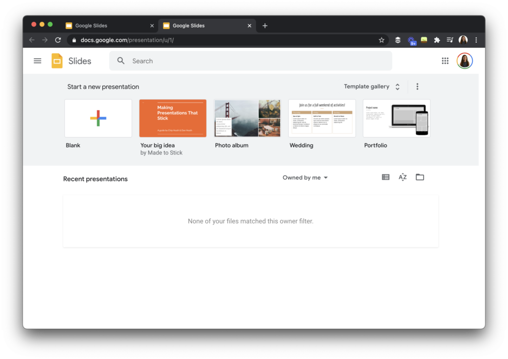Switch to list view for presentations
508x359 pixels.
(385, 177)
